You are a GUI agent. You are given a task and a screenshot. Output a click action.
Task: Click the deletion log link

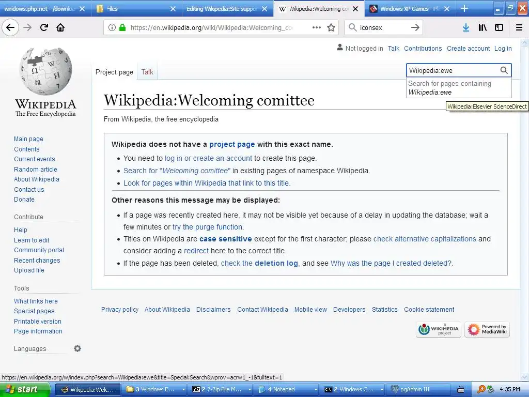(276, 263)
